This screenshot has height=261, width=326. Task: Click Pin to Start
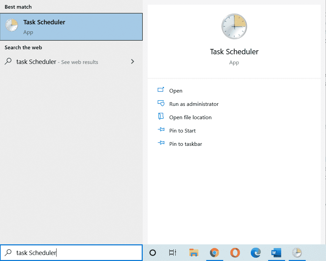pos(182,130)
